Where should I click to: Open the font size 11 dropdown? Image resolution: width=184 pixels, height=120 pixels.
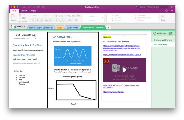pos(52,16)
